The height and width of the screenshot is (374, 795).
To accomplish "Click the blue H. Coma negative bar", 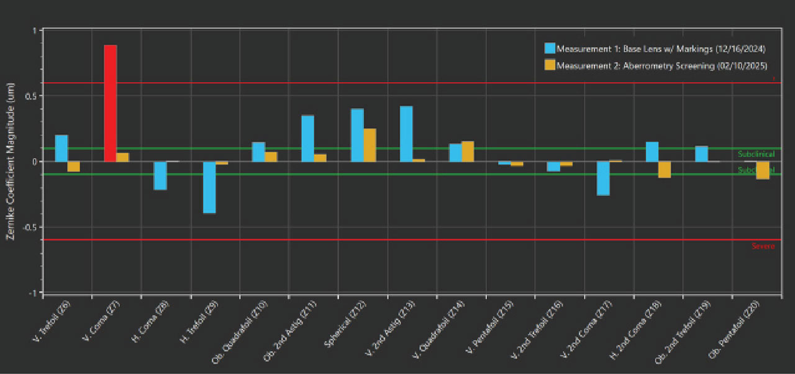I will click(x=160, y=175).
